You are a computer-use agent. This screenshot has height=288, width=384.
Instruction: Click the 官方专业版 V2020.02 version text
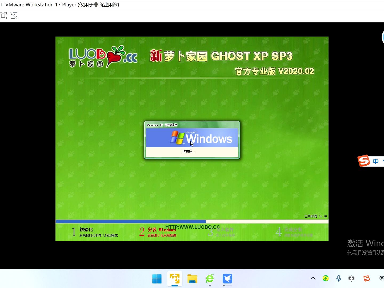point(274,71)
